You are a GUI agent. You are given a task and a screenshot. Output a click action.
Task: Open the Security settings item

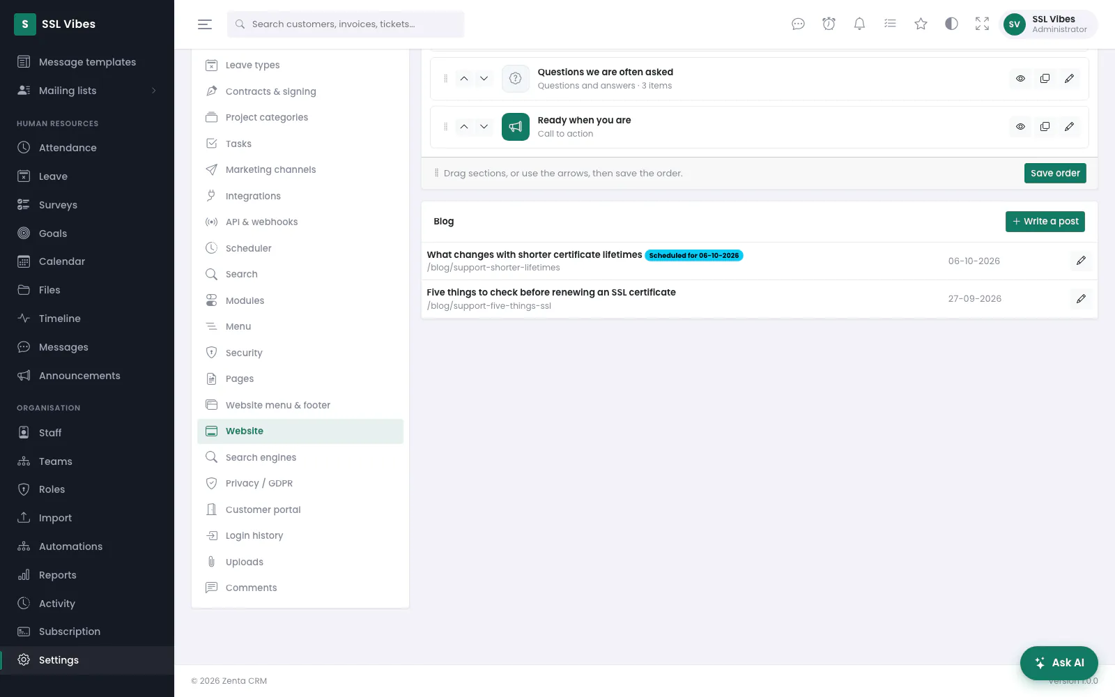300,353
